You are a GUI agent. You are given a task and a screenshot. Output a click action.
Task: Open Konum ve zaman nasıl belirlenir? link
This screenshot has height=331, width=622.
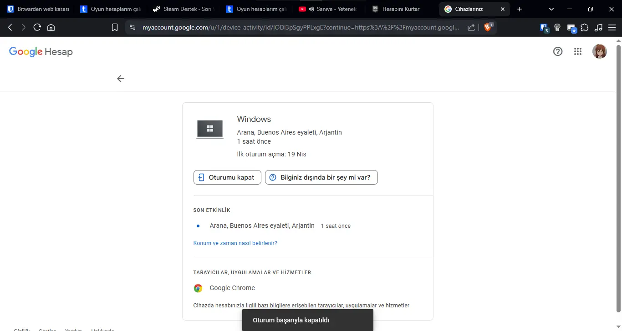pyautogui.click(x=235, y=243)
